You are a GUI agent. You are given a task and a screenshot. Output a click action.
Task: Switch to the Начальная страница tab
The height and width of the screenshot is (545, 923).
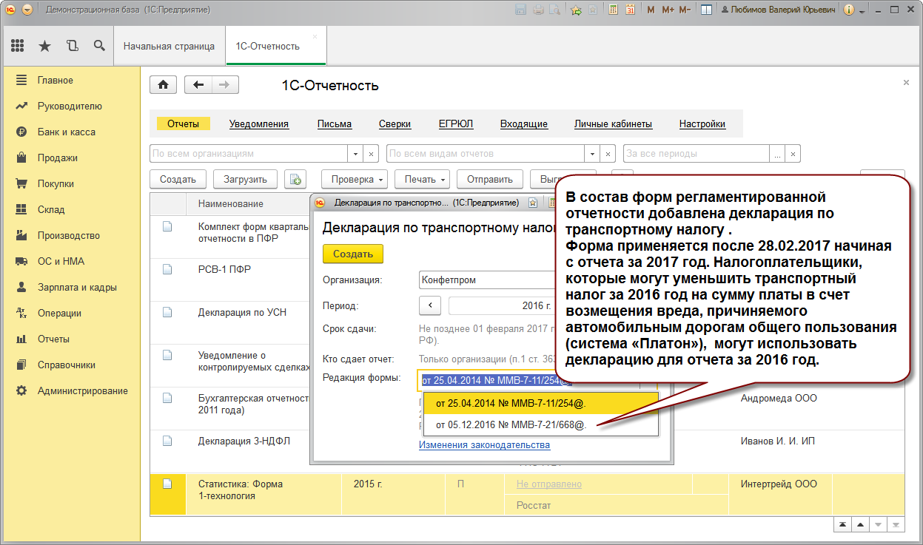(169, 46)
